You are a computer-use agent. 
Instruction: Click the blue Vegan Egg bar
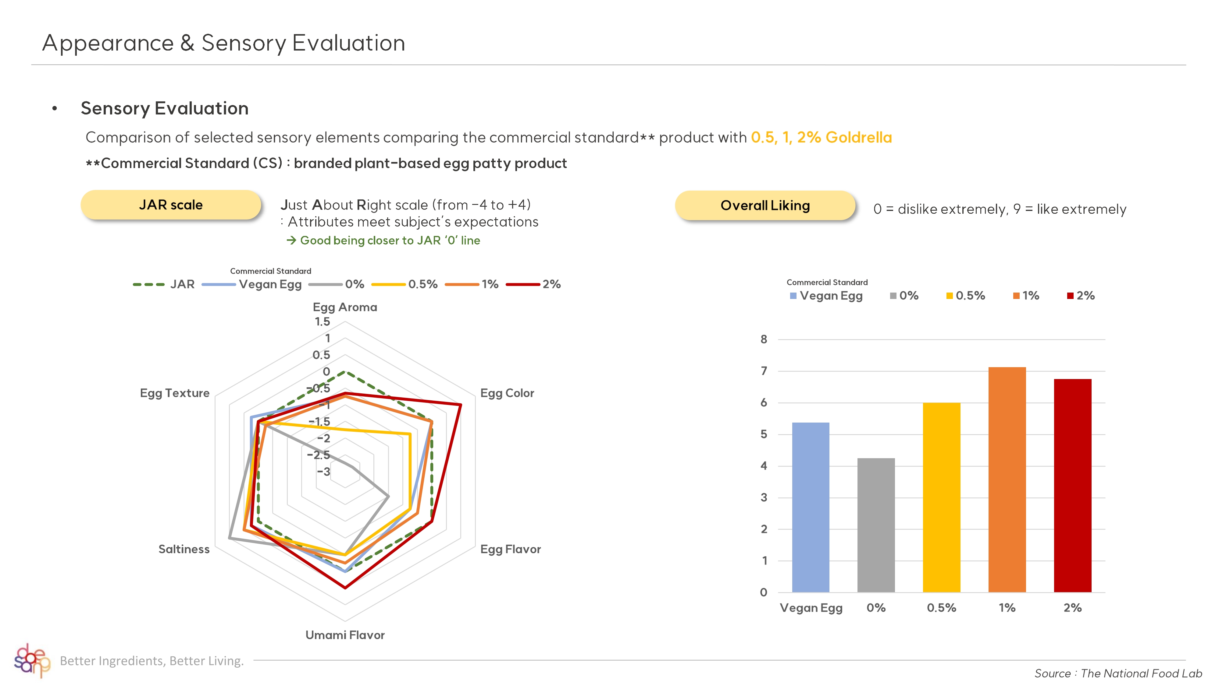click(810, 507)
